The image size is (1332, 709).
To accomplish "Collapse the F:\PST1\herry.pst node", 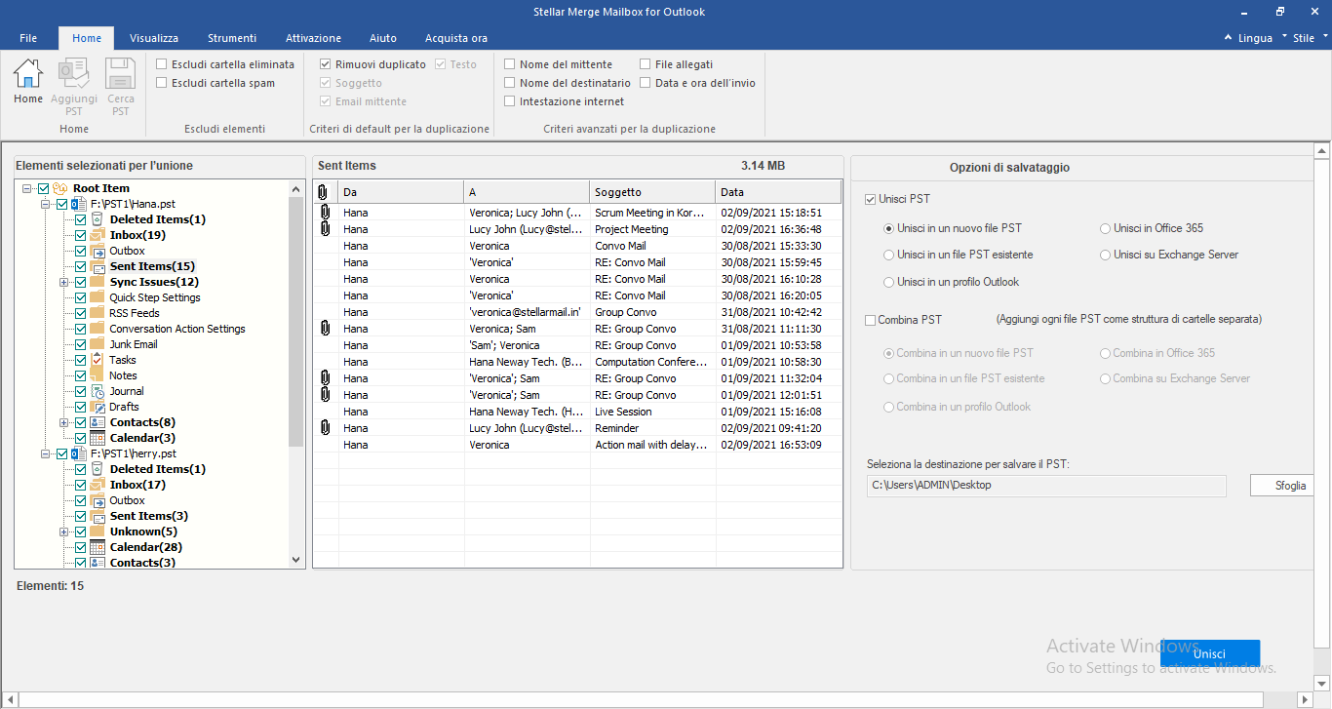I will pyautogui.click(x=46, y=453).
